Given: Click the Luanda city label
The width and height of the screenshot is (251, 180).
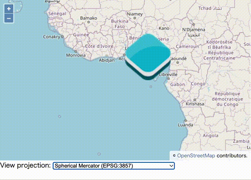Looking at the screenshot, I should [186, 125].
